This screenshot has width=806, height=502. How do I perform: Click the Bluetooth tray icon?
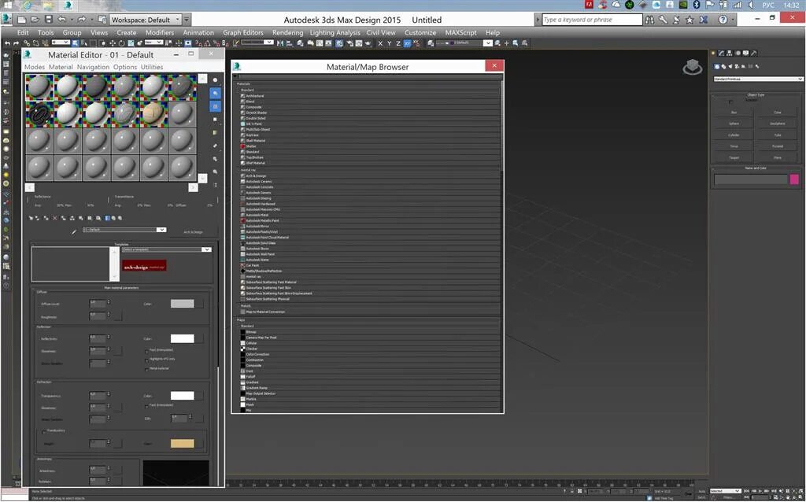pyautogui.click(x=697, y=5)
